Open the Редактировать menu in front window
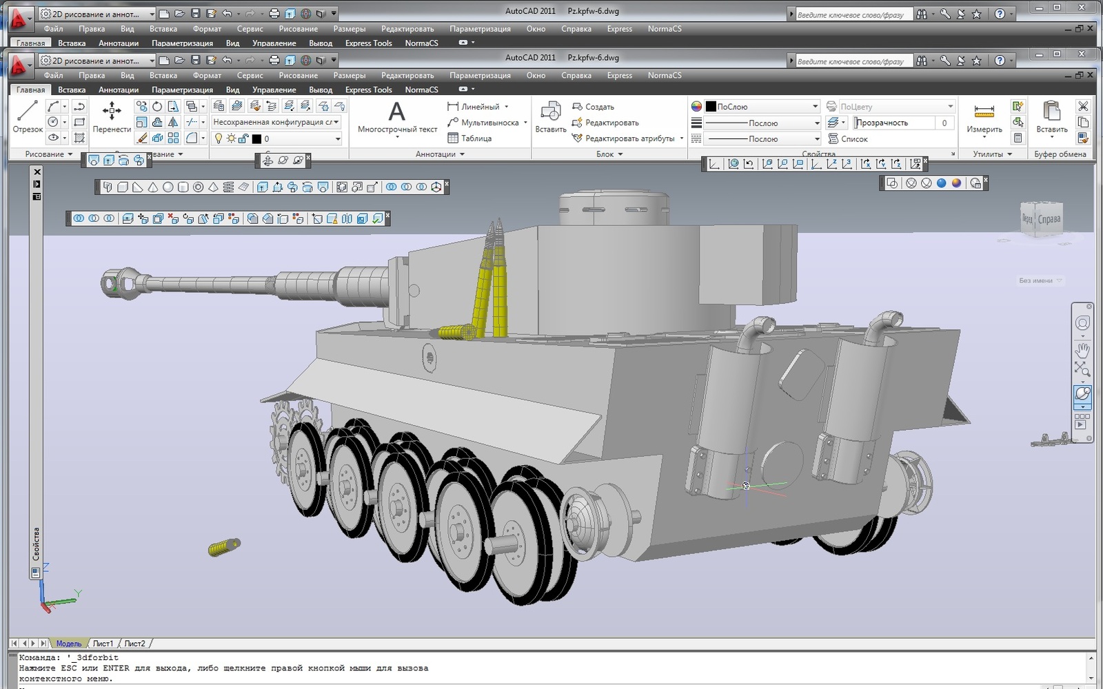The width and height of the screenshot is (1103, 689). [x=407, y=75]
